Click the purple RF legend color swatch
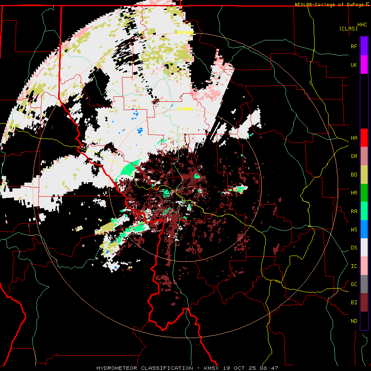 pyautogui.click(x=364, y=46)
